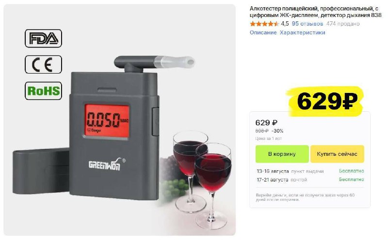Click the wine glasses image
The width and height of the screenshot is (388, 241).
click(202, 180)
